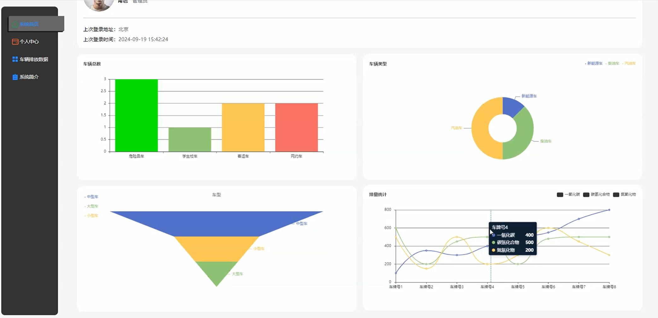The width and height of the screenshot is (658, 318).
Task: Click the 学生校车 axis label
Action: pyautogui.click(x=190, y=156)
